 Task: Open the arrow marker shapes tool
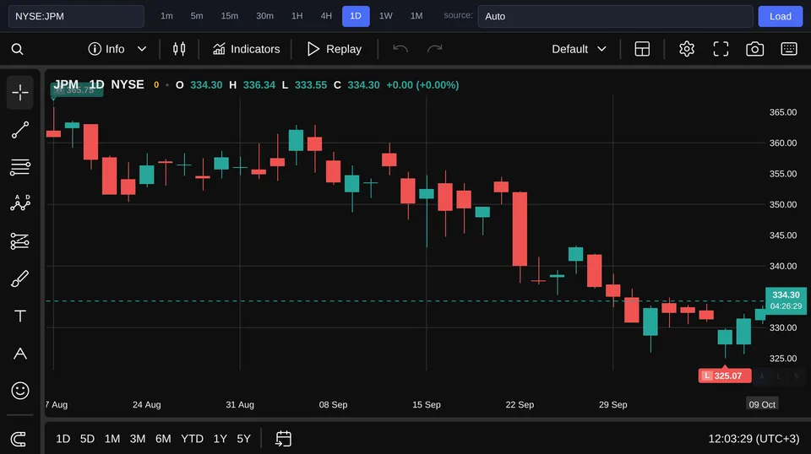click(x=20, y=354)
